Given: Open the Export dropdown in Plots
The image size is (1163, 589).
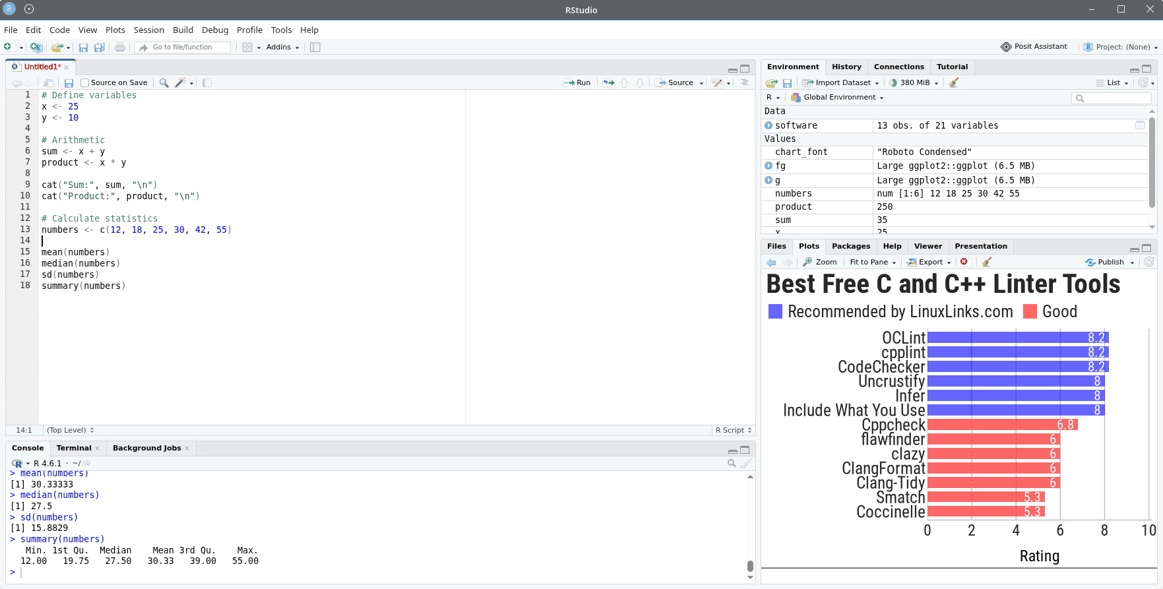Looking at the screenshot, I should [x=929, y=262].
